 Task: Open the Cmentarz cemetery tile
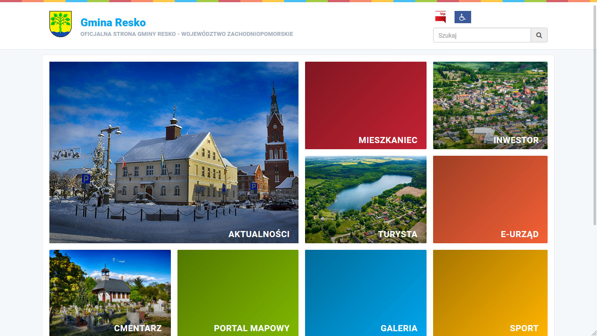110,293
